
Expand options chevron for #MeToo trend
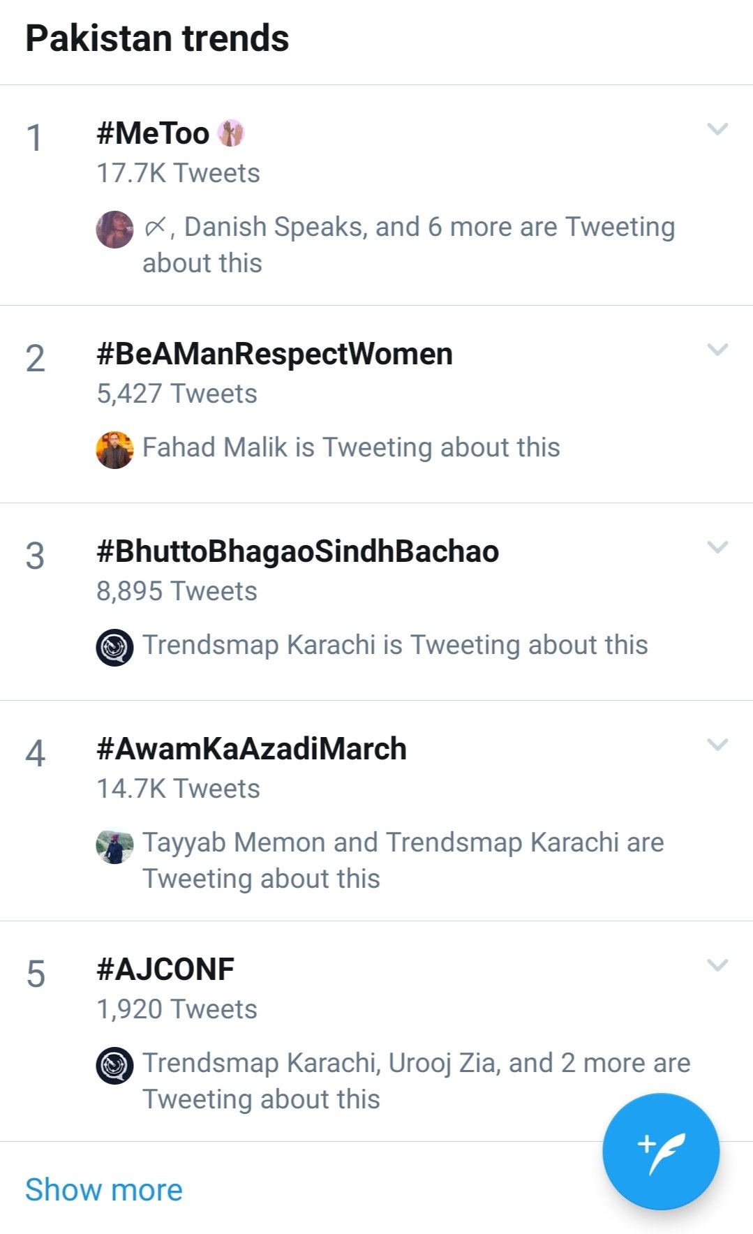coord(717,129)
